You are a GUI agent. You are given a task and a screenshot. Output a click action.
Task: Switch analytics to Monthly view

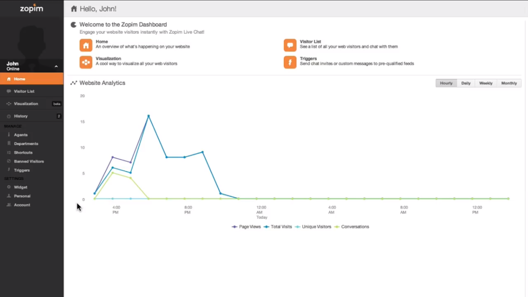509,83
